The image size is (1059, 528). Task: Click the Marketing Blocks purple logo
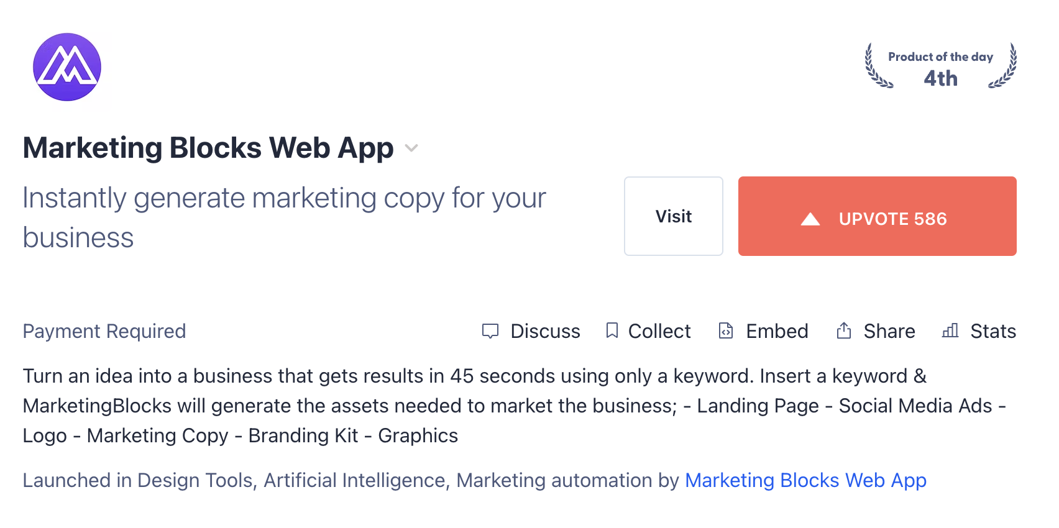pos(67,67)
